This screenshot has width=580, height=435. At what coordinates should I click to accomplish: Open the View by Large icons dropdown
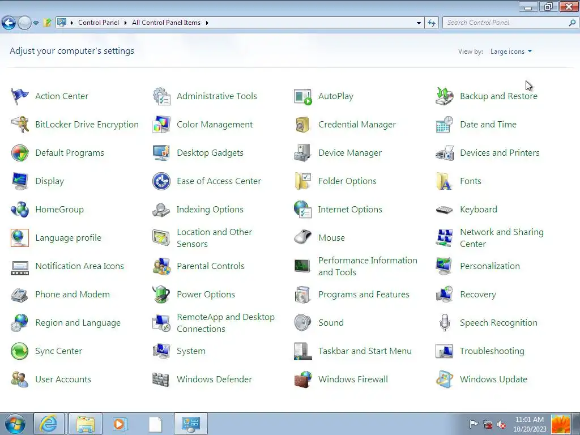click(511, 52)
